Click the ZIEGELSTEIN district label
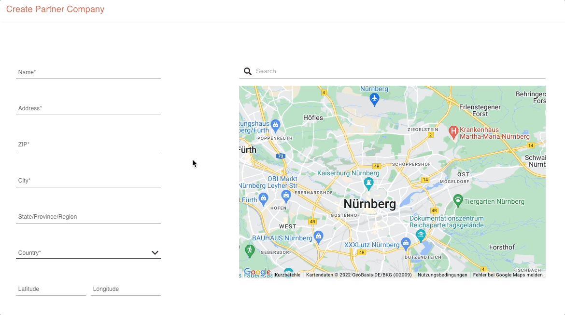Viewport: 565px width, 315px height. pyautogui.click(x=423, y=130)
